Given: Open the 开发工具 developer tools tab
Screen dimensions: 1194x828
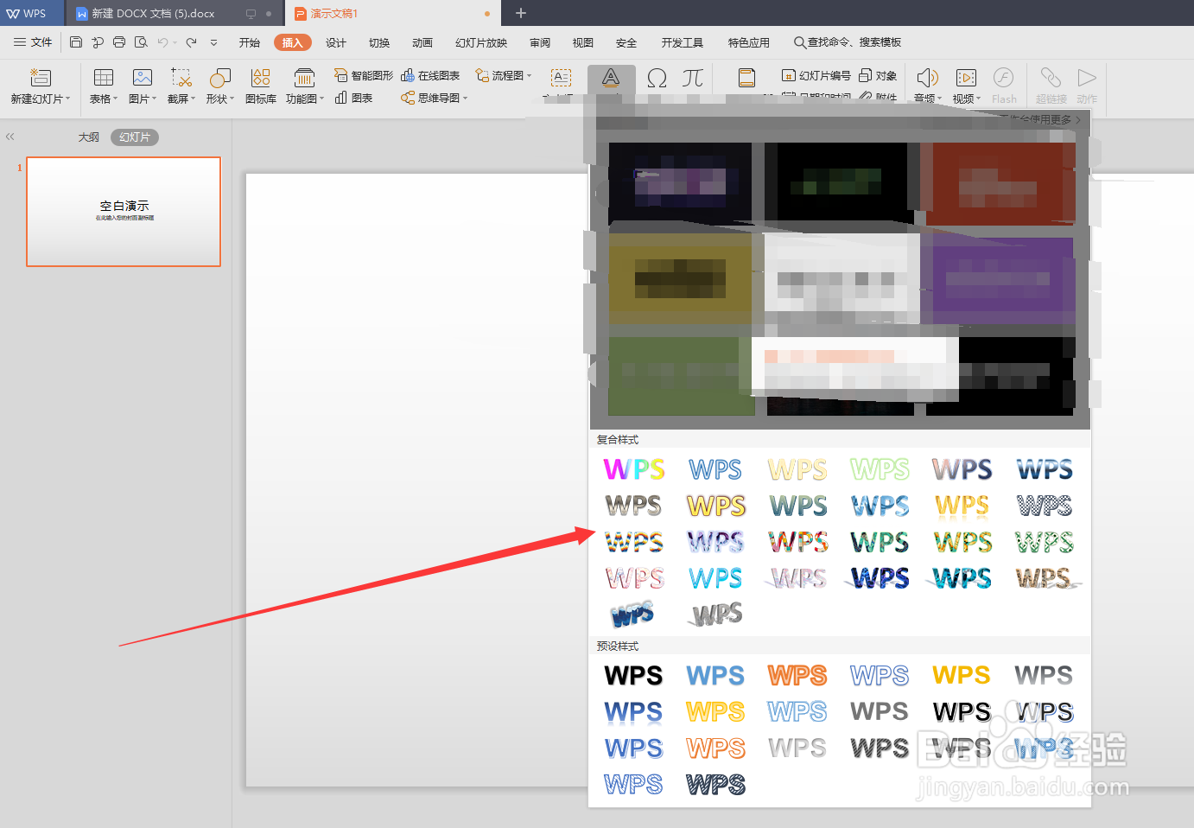Looking at the screenshot, I should (x=683, y=42).
